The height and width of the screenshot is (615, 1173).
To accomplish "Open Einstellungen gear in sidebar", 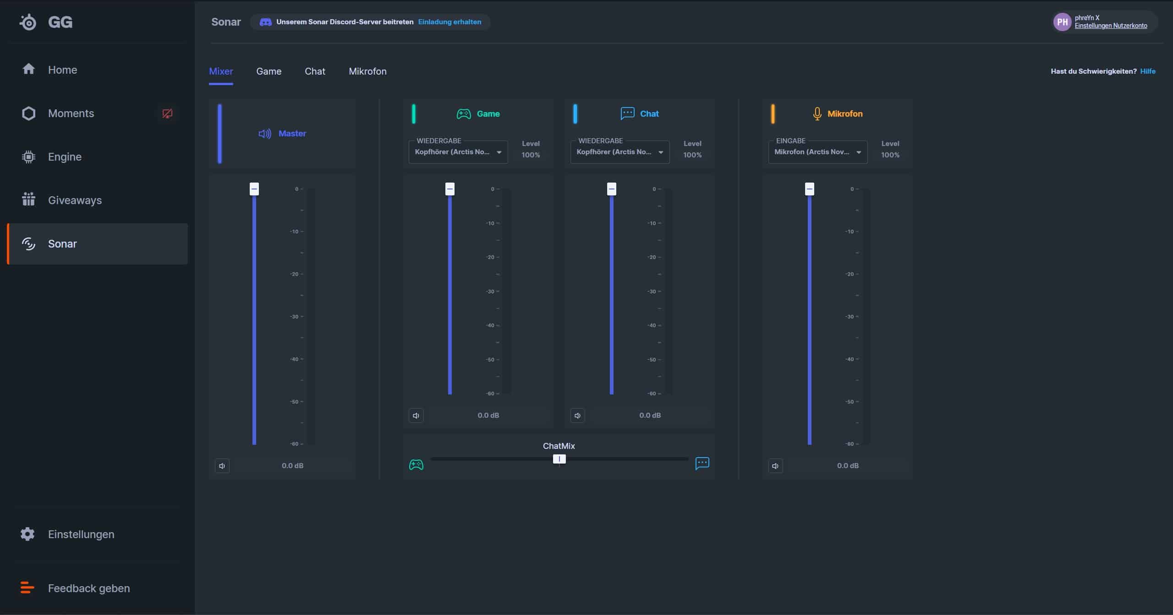I will click(27, 534).
